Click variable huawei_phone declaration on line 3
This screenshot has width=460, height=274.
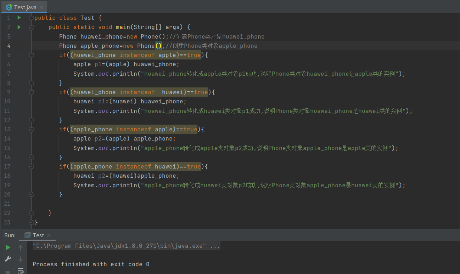(x=102, y=36)
